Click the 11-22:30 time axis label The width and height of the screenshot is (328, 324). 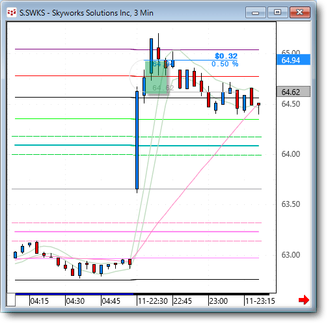pos(153,301)
